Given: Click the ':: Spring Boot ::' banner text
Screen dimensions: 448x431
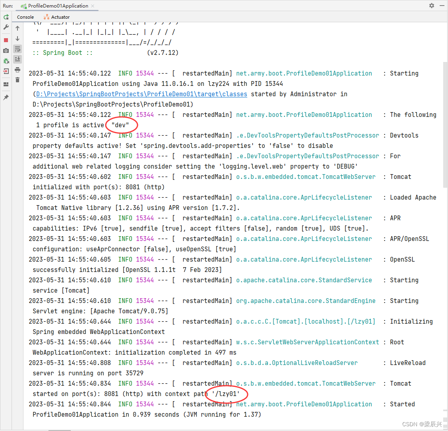Looking at the screenshot, I should [62, 53].
